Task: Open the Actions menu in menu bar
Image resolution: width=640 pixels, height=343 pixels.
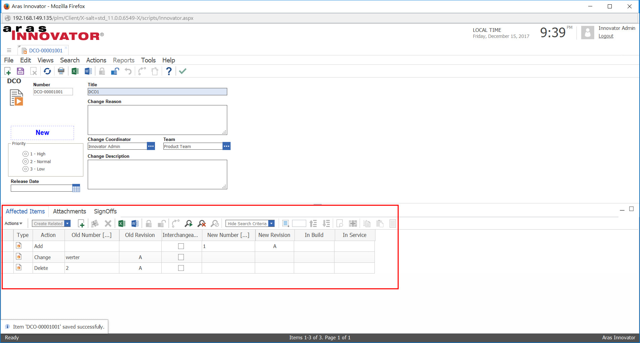Action: pos(96,60)
